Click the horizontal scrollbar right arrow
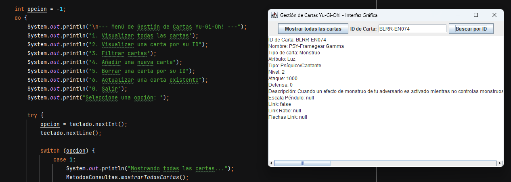This screenshot has height=182, width=511. click(500, 163)
